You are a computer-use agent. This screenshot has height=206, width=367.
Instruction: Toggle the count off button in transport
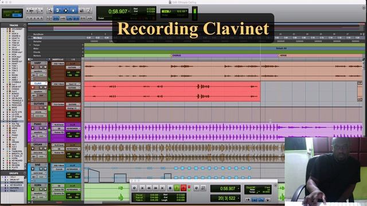tap(251, 187)
